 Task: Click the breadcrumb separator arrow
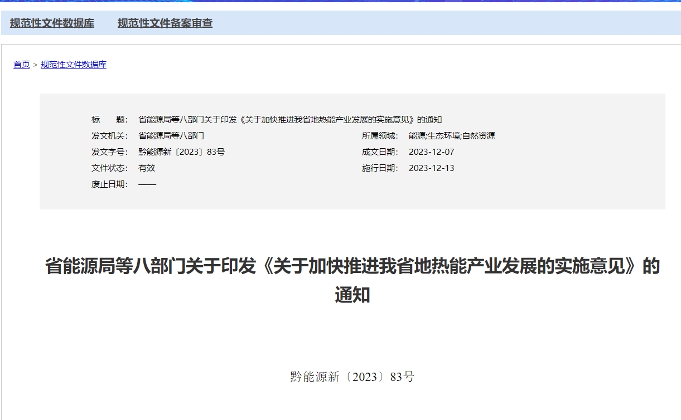pyautogui.click(x=33, y=64)
